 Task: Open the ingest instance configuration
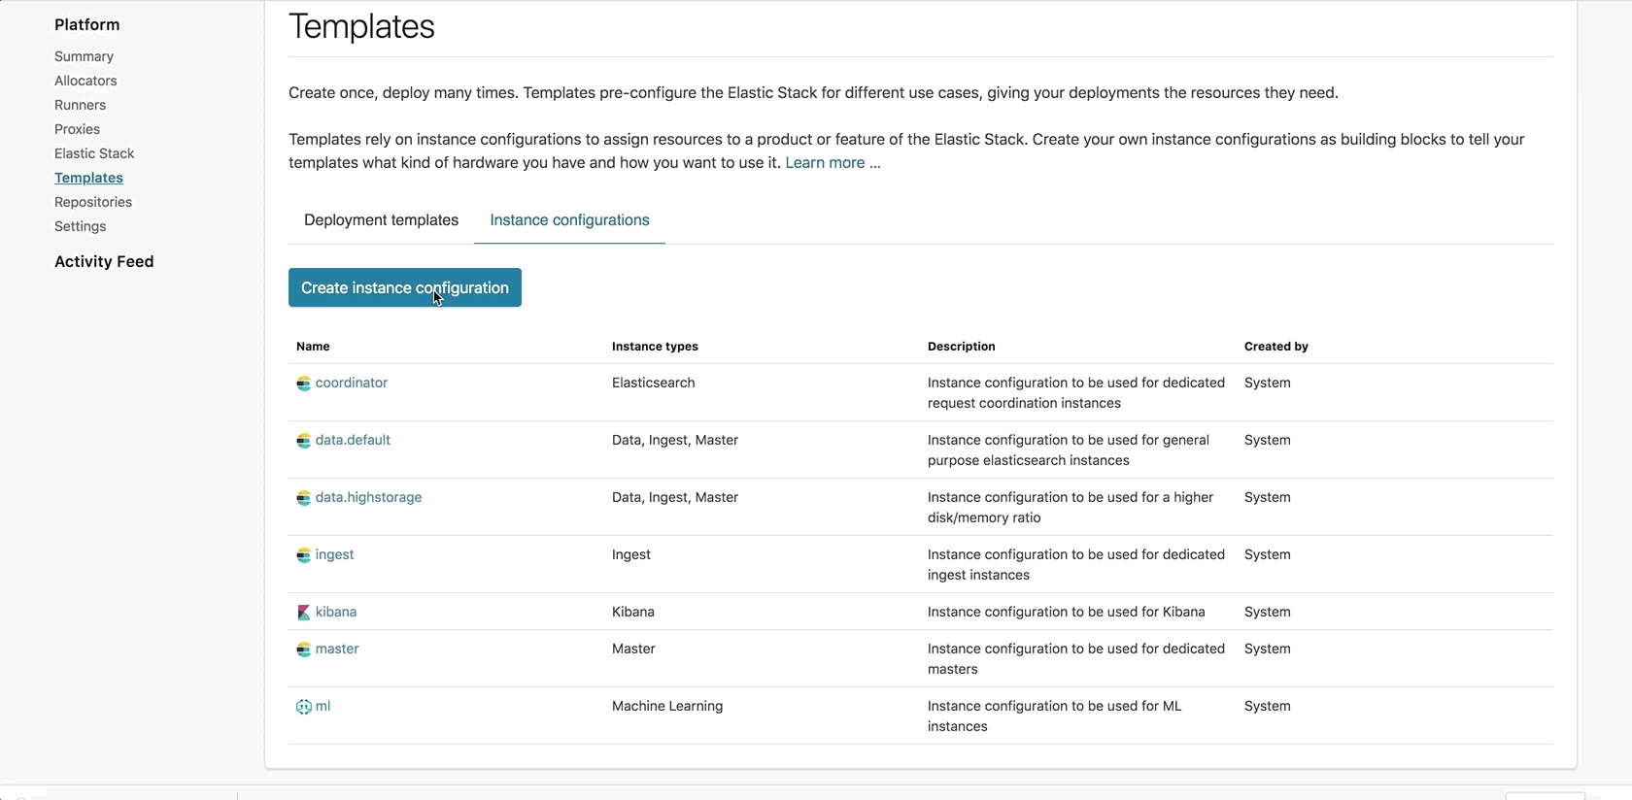click(x=334, y=554)
